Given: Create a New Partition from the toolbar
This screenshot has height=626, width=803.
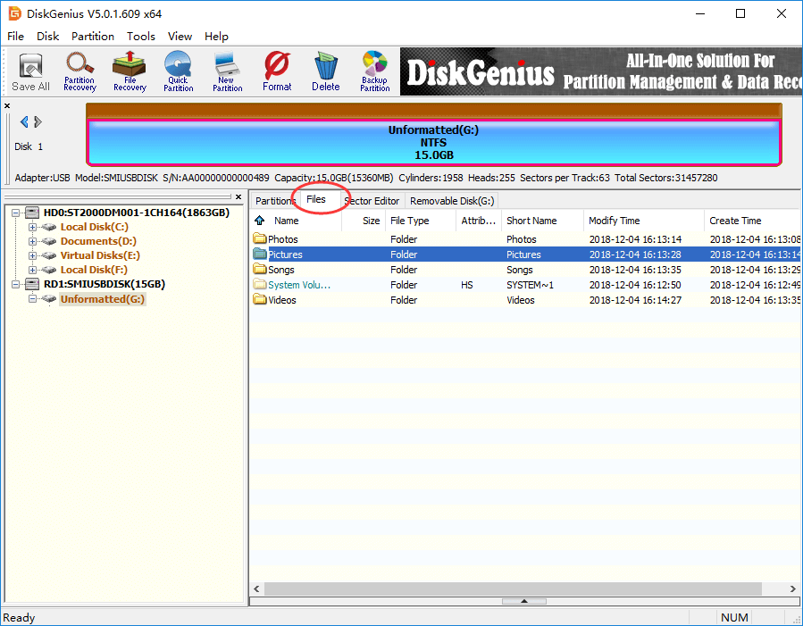Looking at the screenshot, I should click(x=228, y=72).
